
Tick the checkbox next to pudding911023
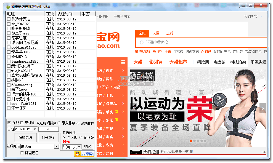click(x=9, y=47)
